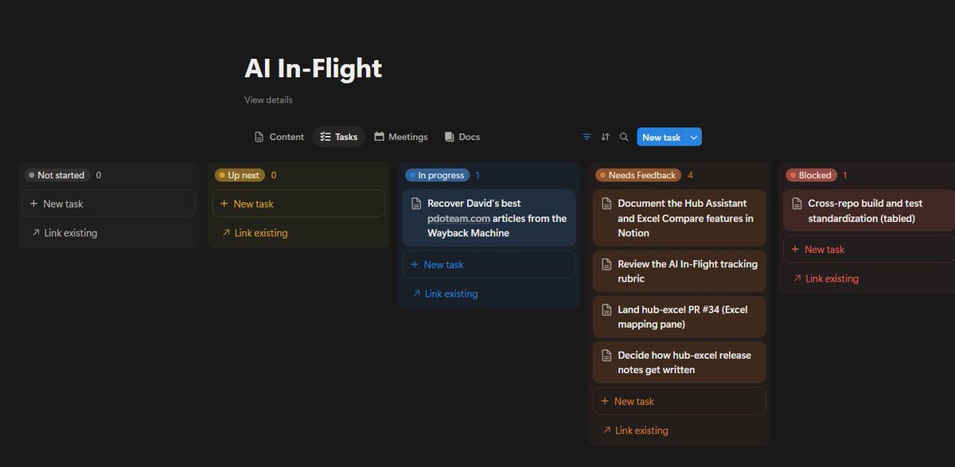
Task: Open the sort arrows icon
Action: click(x=605, y=137)
